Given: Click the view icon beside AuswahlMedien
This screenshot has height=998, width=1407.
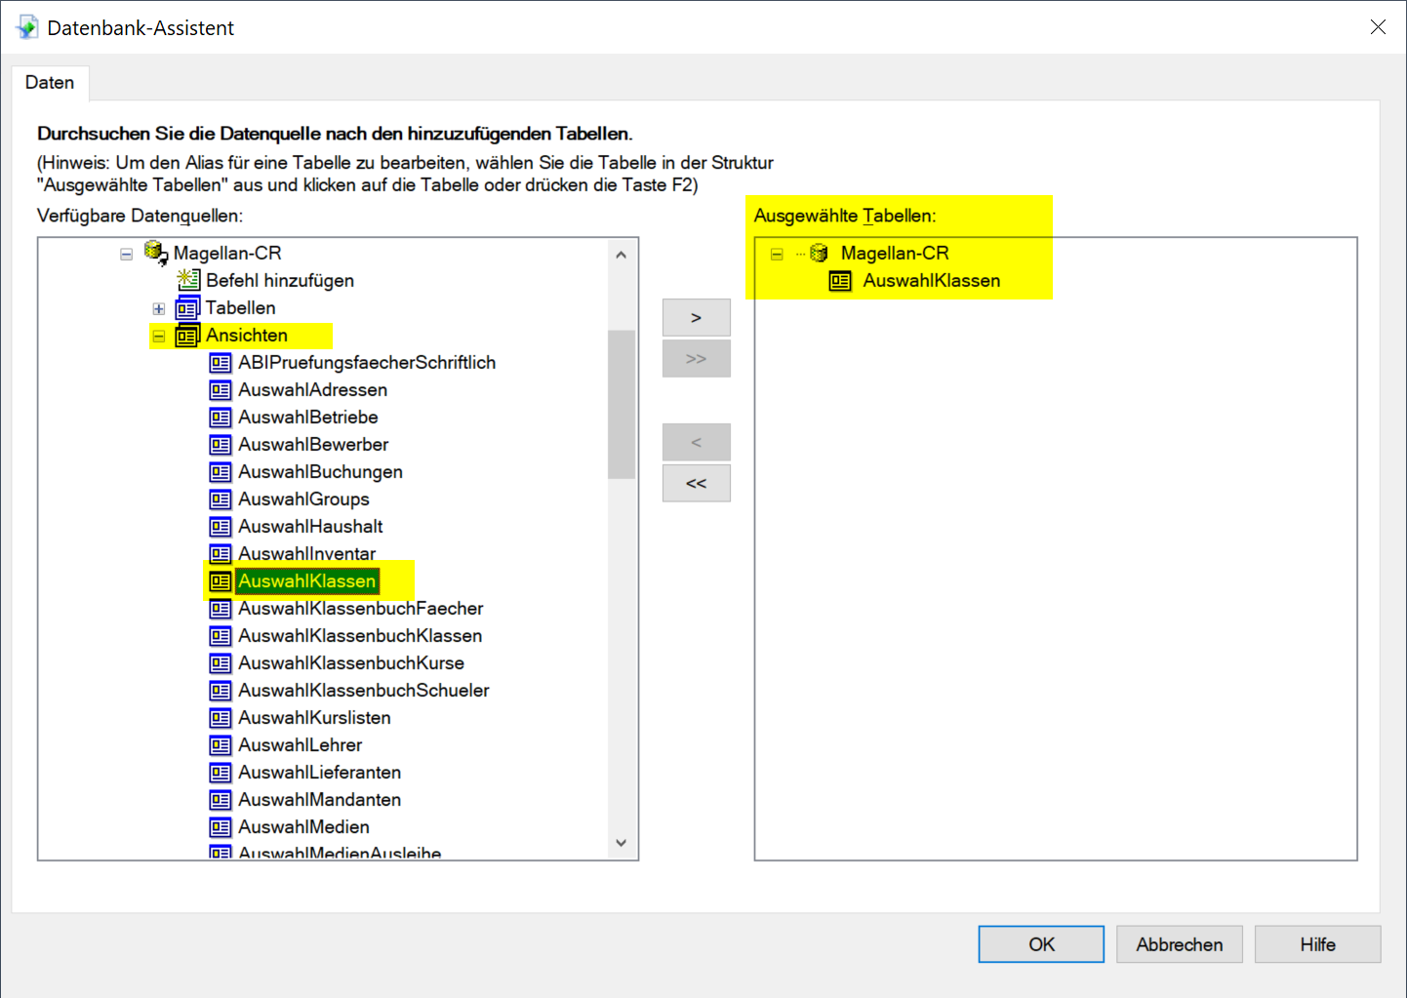Looking at the screenshot, I should (221, 827).
